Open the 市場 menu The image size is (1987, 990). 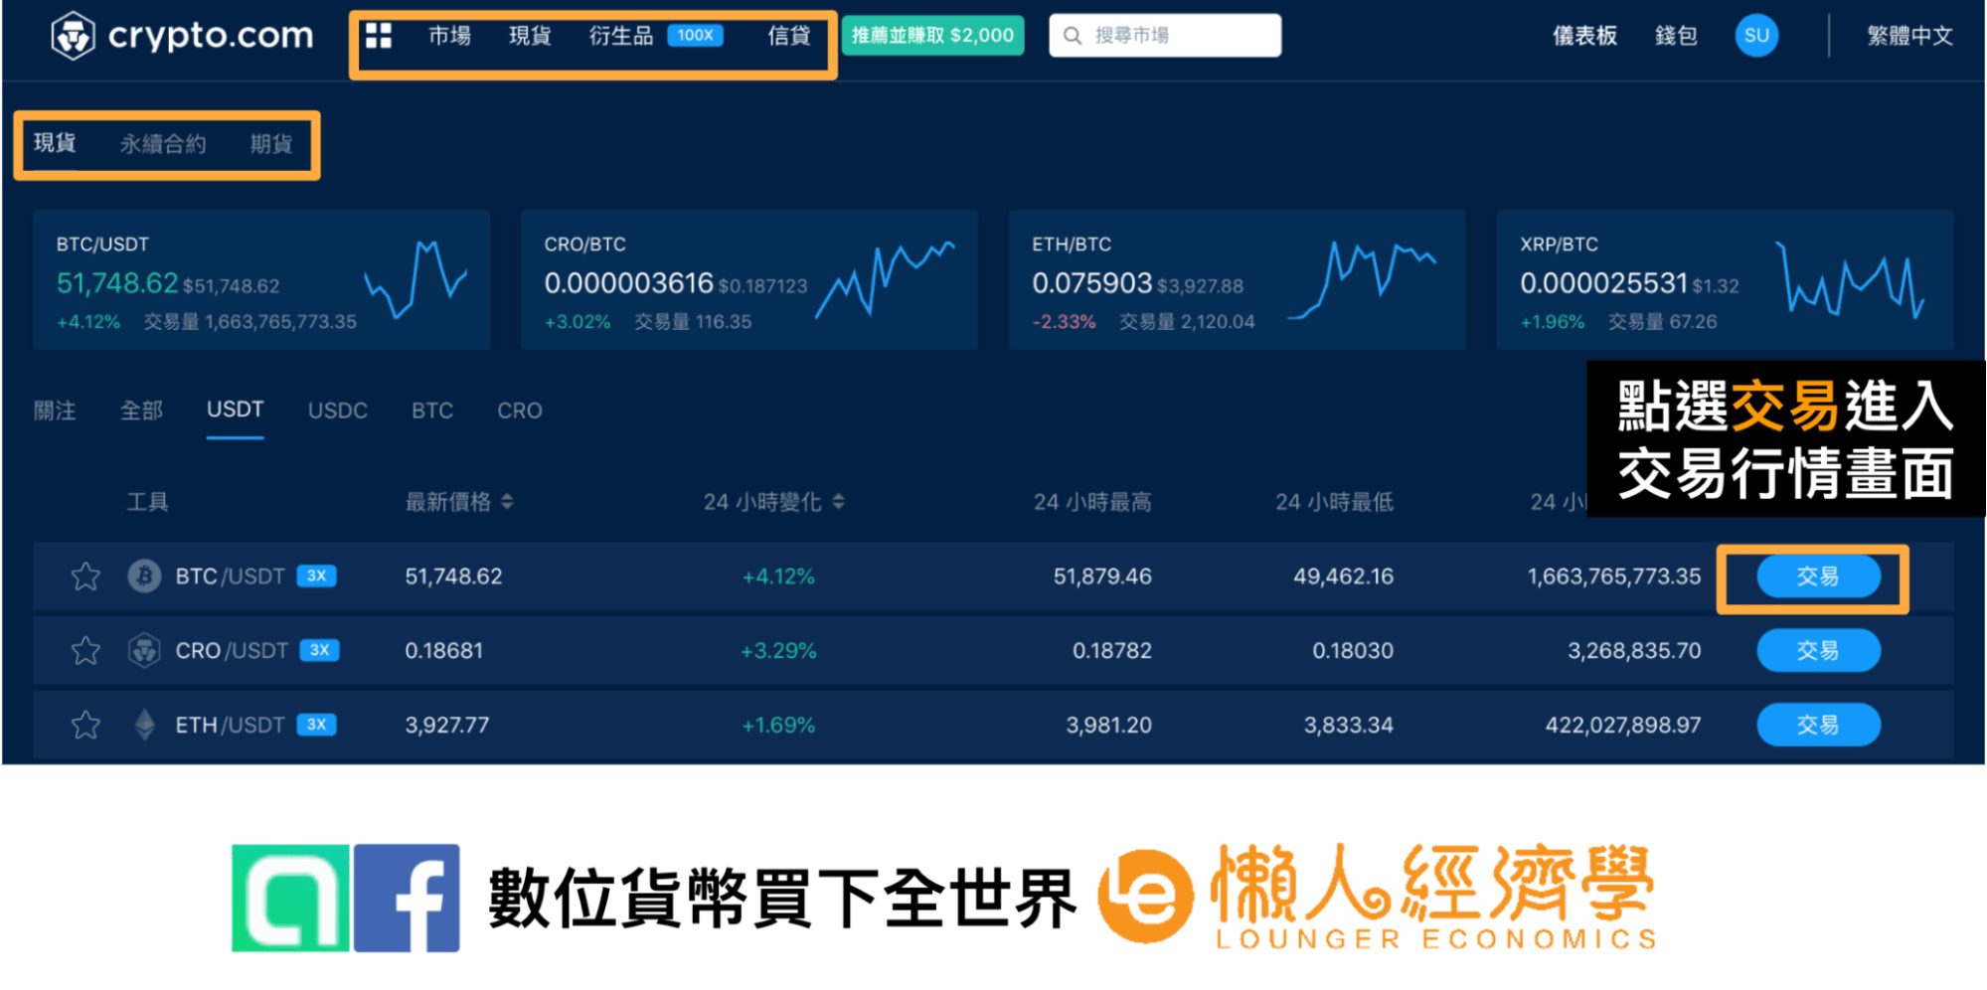tap(449, 36)
